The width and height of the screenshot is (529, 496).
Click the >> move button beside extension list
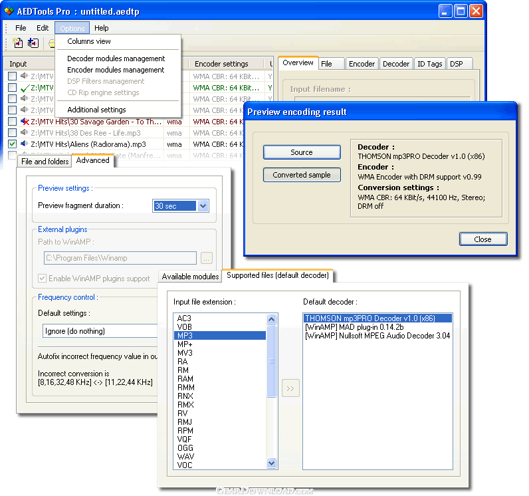(x=290, y=389)
